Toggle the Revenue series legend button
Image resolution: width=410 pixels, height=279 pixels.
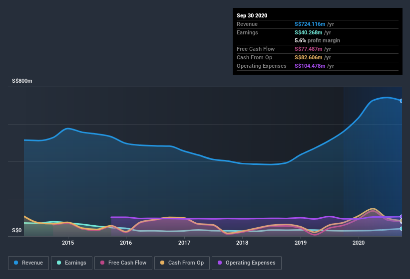point(28,263)
